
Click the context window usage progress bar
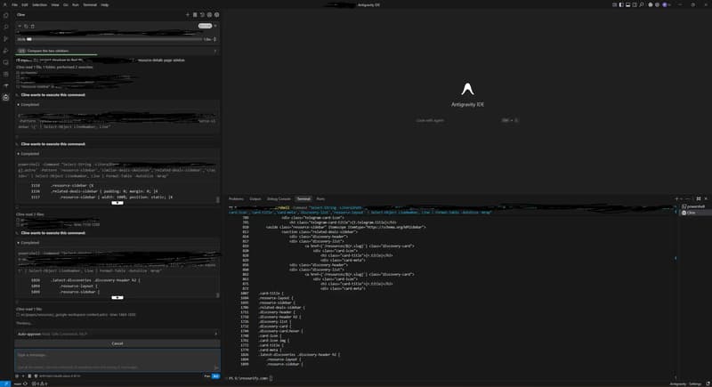(117, 39)
